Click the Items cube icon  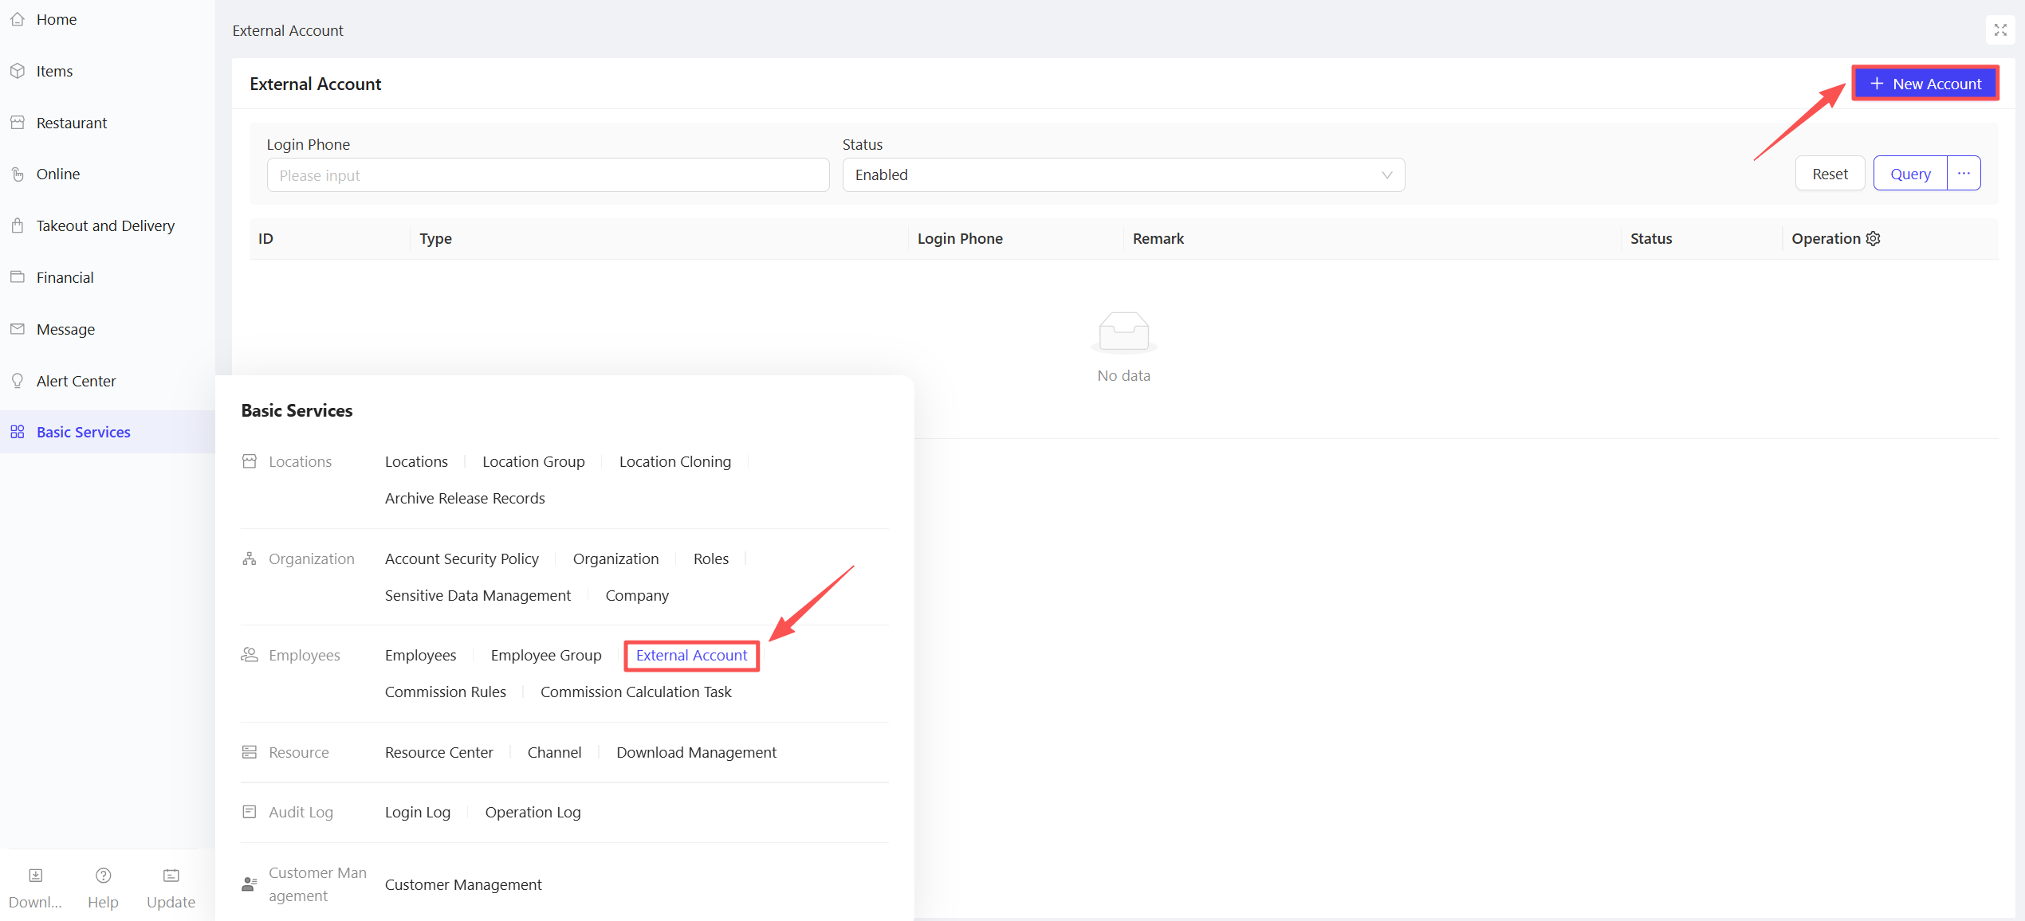coord(18,71)
